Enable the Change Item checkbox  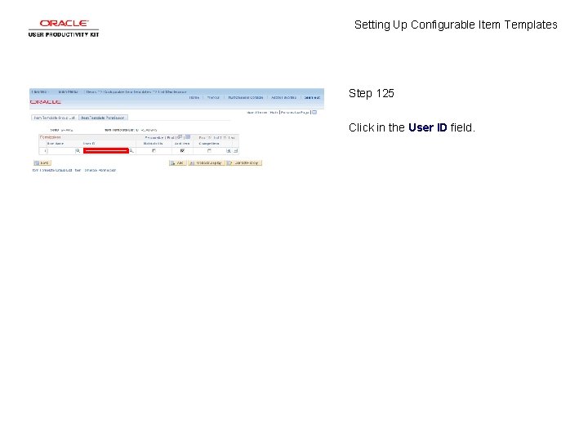point(209,151)
